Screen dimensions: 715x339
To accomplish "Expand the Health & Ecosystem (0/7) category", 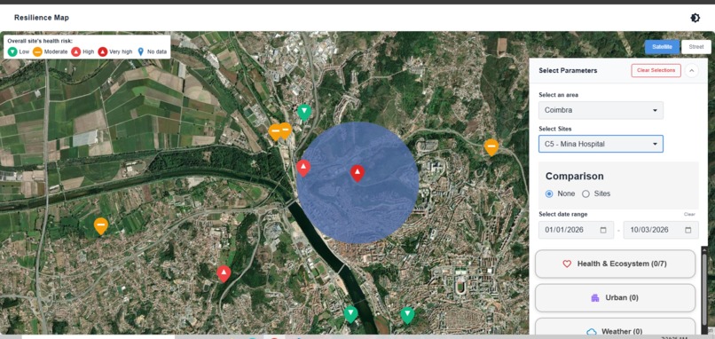I will pos(615,264).
